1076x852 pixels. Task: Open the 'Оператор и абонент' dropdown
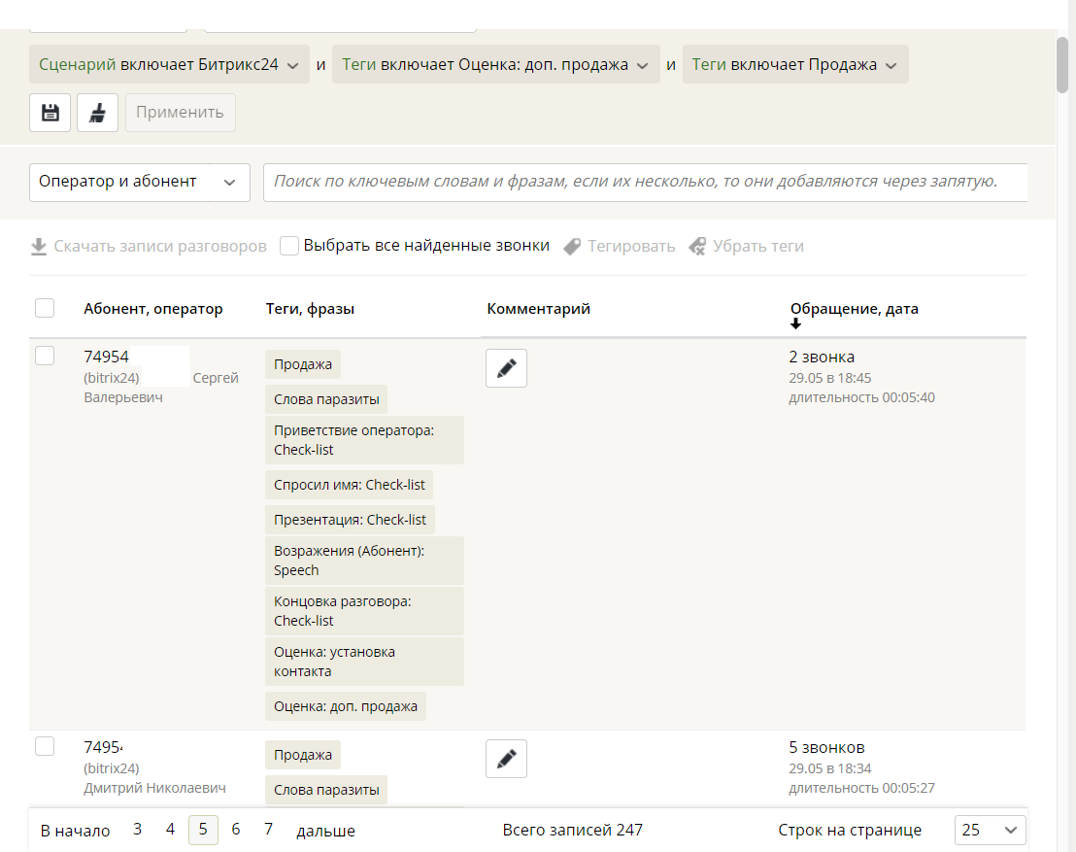pos(139,183)
